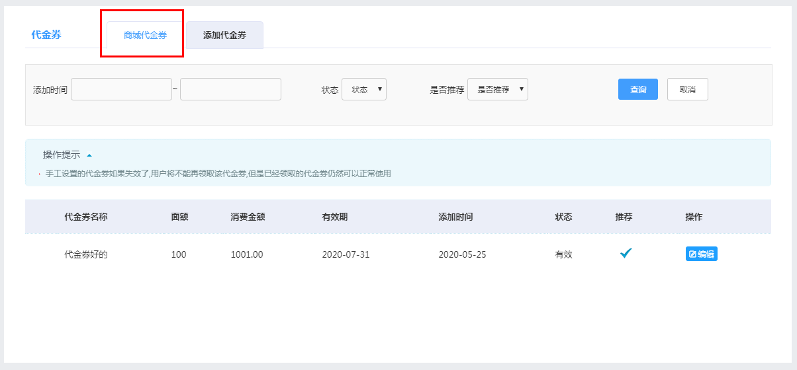Click the 代金券 heading label

coord(46,35)
